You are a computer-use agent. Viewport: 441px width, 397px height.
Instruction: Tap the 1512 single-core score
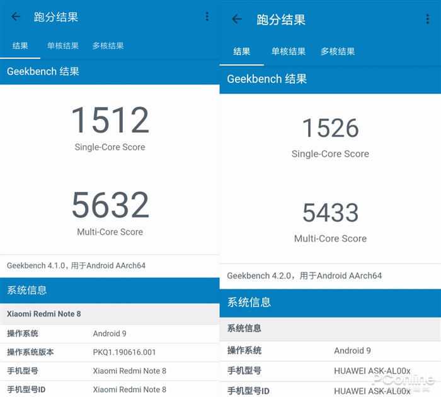110,120
